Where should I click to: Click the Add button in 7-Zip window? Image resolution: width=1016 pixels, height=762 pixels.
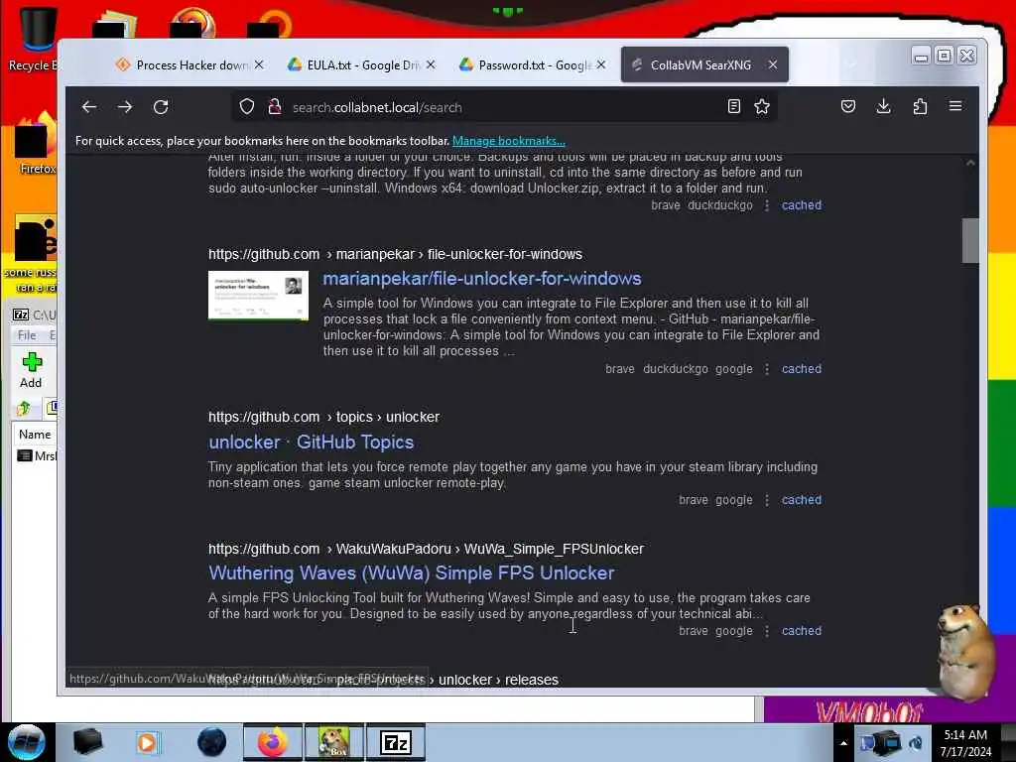point(31,371)
